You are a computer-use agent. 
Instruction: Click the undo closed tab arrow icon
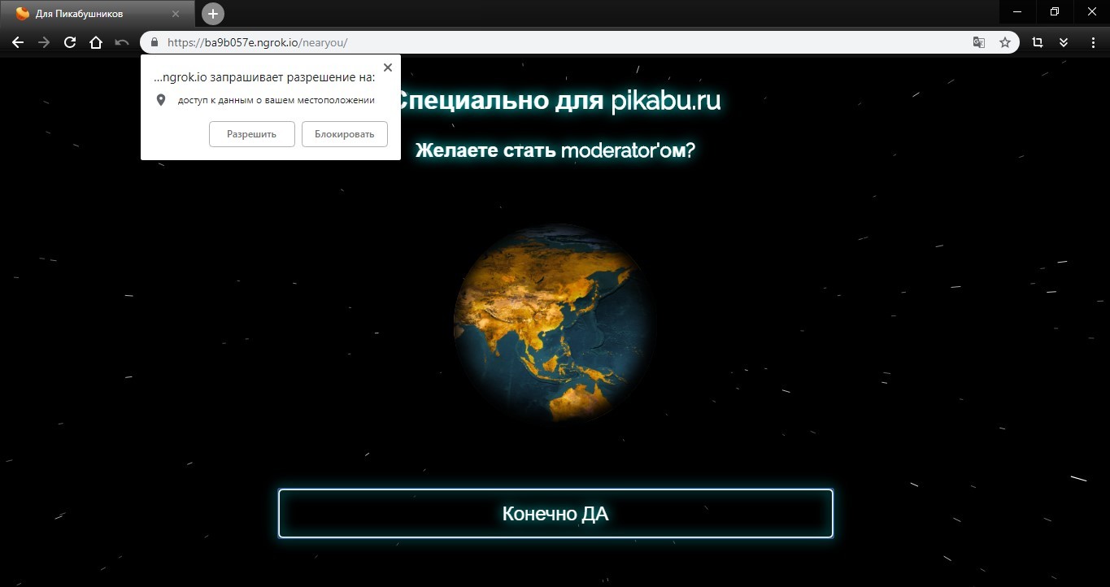(x=122, y=42)
